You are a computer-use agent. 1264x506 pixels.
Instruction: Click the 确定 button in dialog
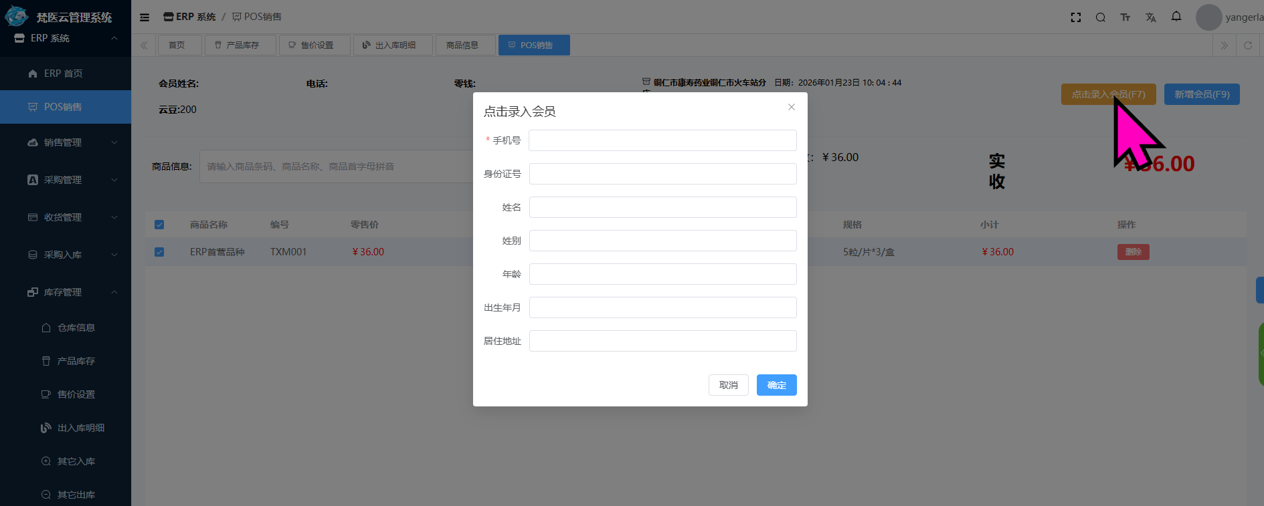776,385
